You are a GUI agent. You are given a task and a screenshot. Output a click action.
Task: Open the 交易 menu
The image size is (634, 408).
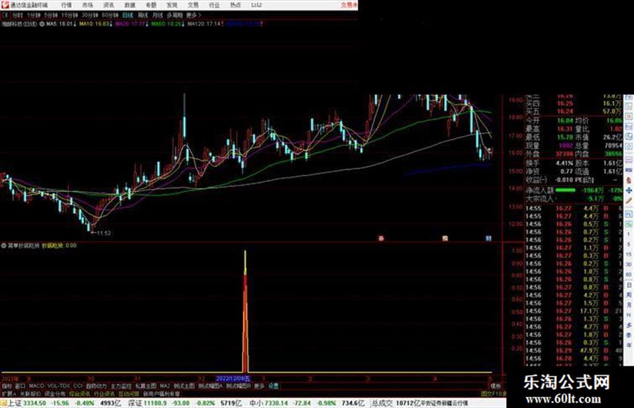[x=193, y=5]
